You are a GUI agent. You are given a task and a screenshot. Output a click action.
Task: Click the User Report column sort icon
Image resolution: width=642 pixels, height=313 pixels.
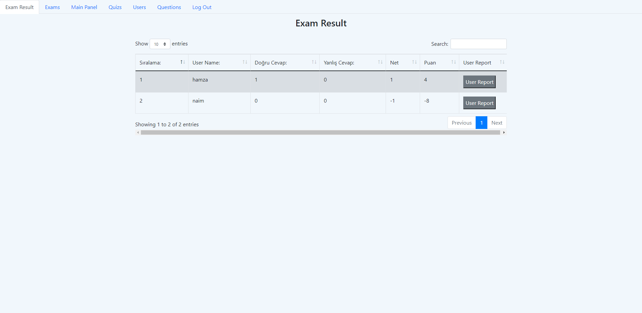click(x=502, y=62)
